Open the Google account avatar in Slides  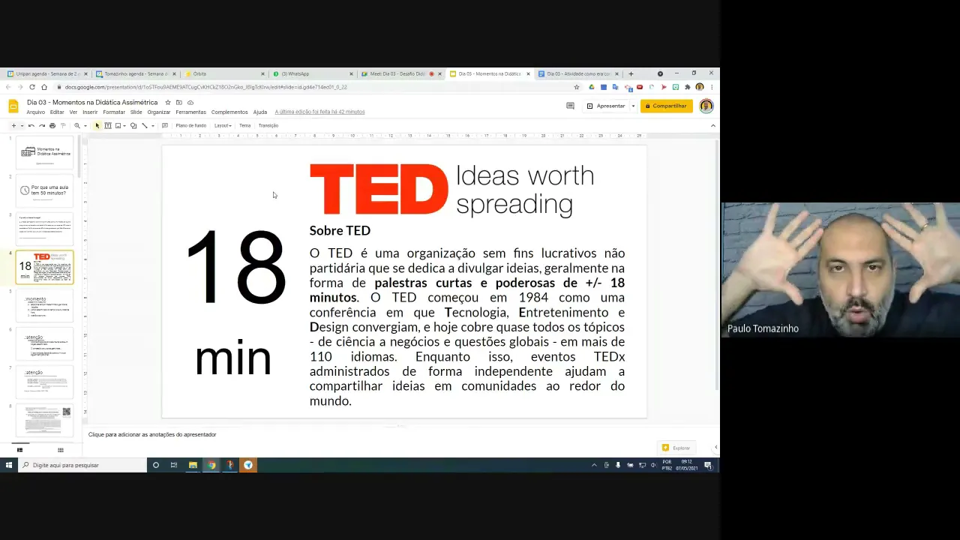click(x=706, y=106)
